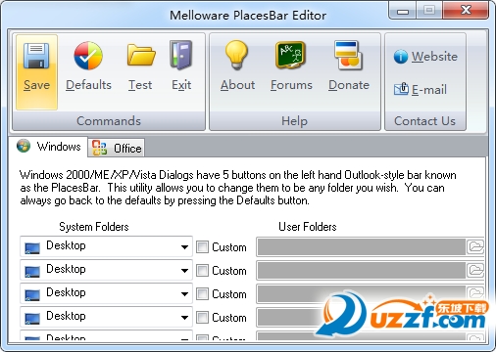
Task: Click the Website link text
Action: point(434,57)
